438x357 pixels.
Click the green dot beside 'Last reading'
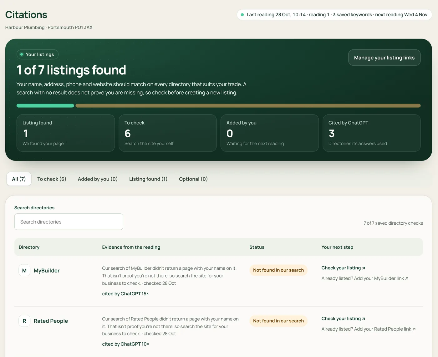[x=242, y=15]
